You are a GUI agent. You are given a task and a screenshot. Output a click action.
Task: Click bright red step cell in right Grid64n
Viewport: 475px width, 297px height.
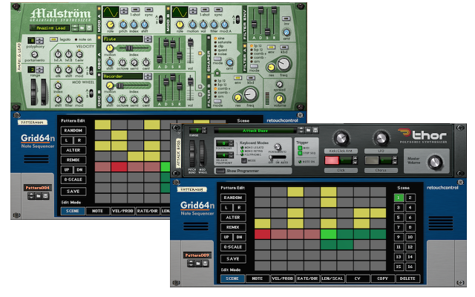[x=262, y=234]
